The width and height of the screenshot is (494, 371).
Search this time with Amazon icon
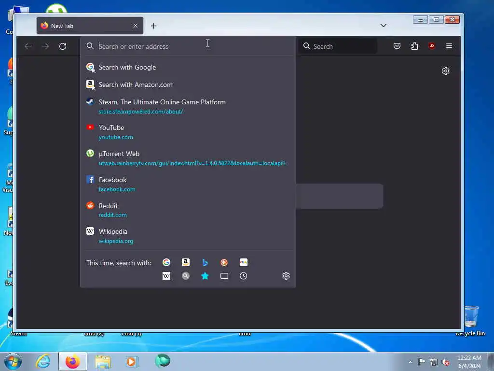[x=186, y=262]
